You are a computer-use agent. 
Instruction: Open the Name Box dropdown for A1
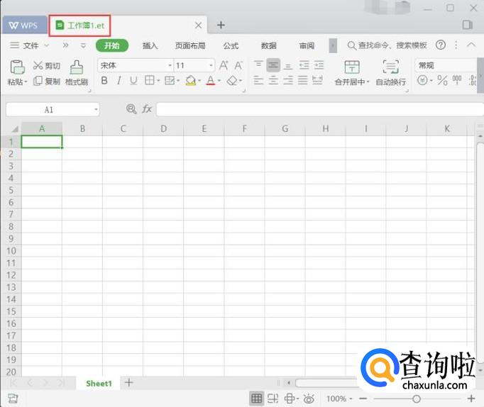click(x=96, y=110)
